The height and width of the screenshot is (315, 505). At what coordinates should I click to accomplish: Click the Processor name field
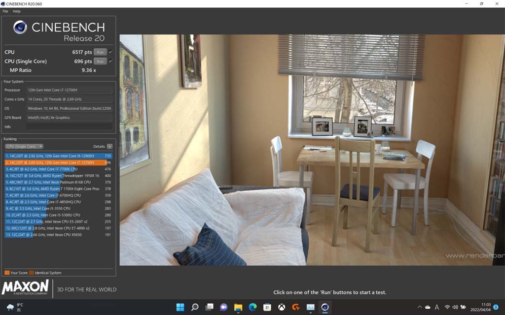coord(69,90)
